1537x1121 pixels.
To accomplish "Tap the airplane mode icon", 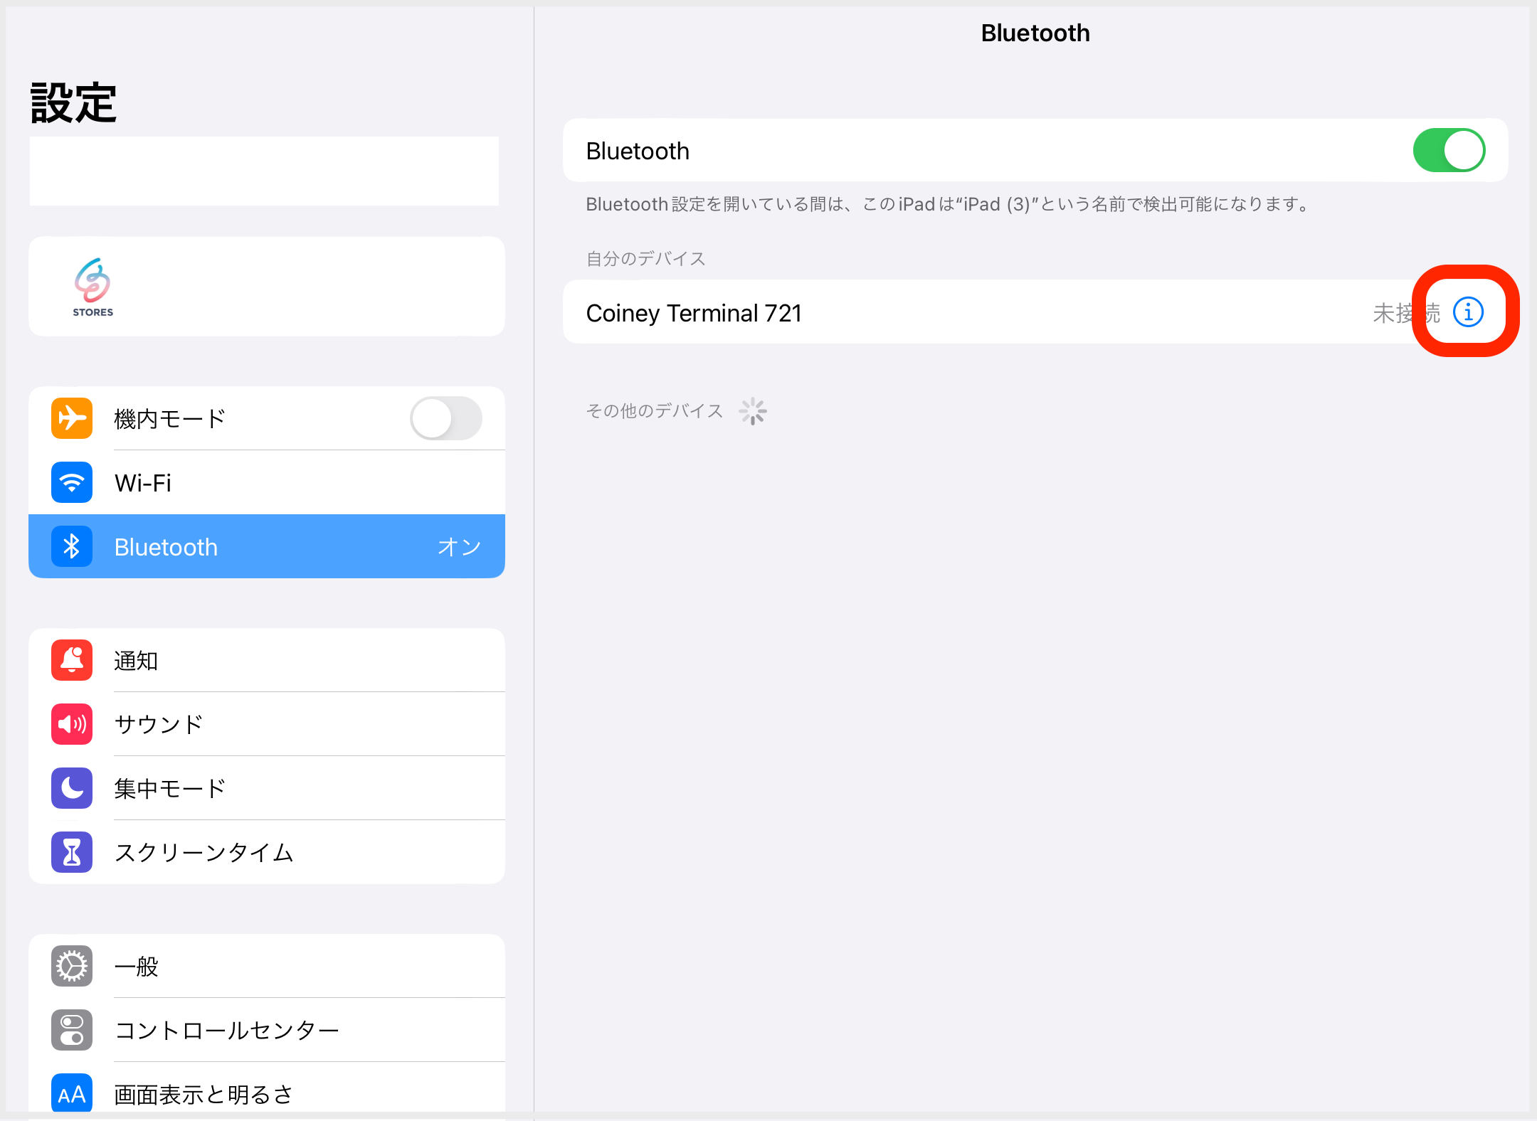I will coord(72,418).
